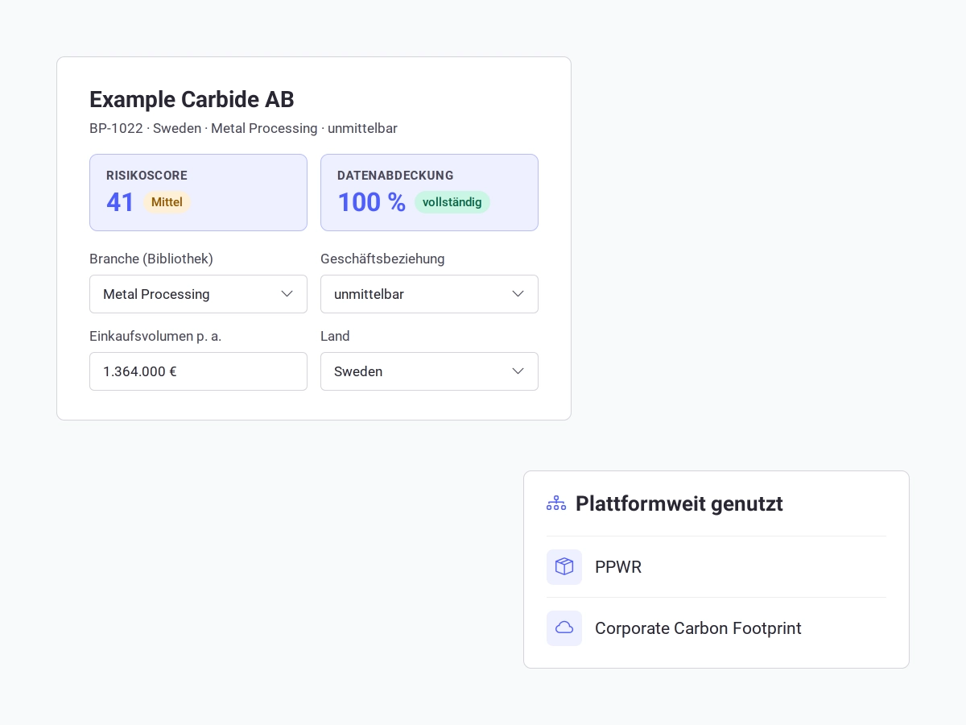Click the 100 % coverage value
966x725 pixels.
coord(371,202)
